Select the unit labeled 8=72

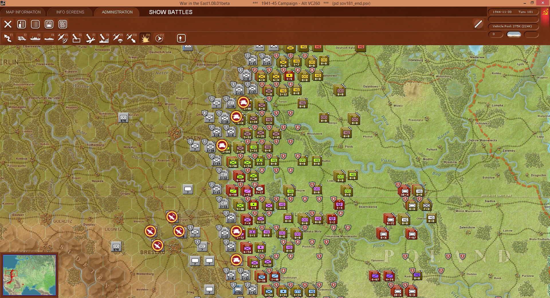[x=390, y=220]
